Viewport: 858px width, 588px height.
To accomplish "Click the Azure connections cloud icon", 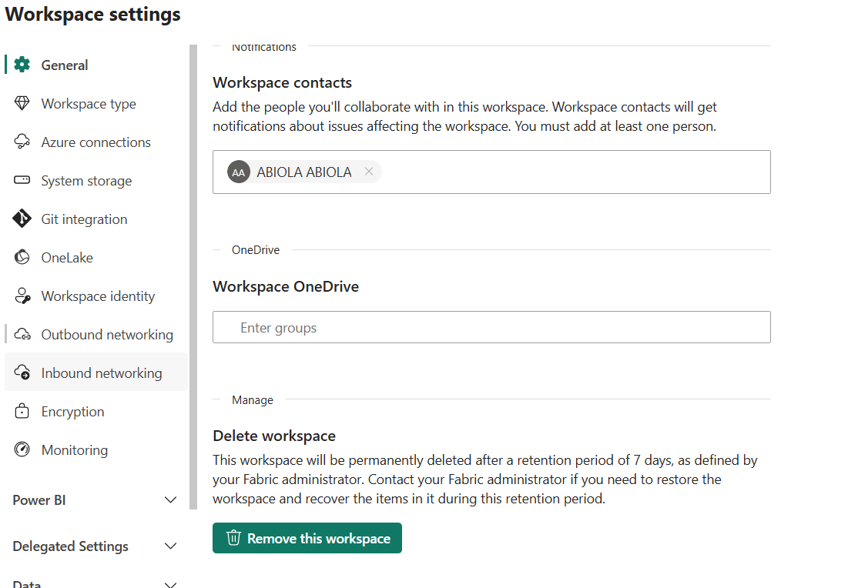I will click(22, 142).
